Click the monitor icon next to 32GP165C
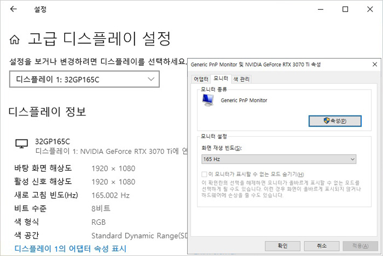 click(x=21, y=144)
